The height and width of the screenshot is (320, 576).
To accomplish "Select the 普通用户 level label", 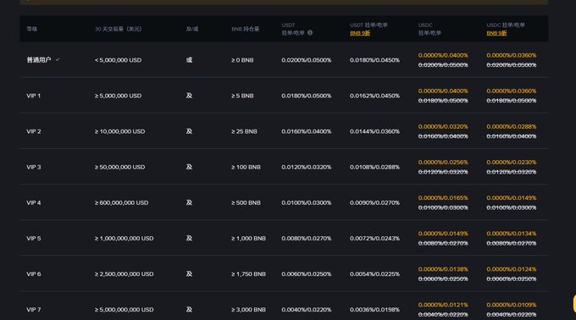I will coord(39,60).
